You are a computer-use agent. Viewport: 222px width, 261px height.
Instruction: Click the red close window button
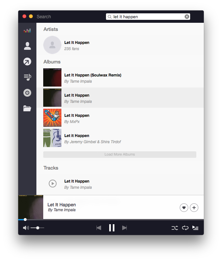(x=24, y=16)
